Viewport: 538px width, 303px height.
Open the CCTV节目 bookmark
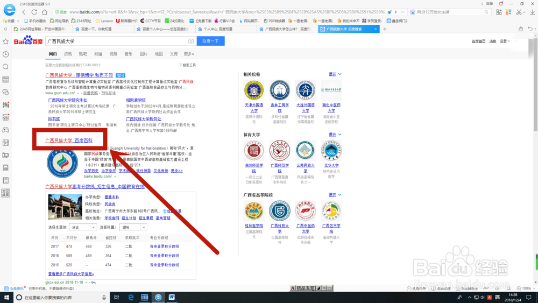[151, 21]
